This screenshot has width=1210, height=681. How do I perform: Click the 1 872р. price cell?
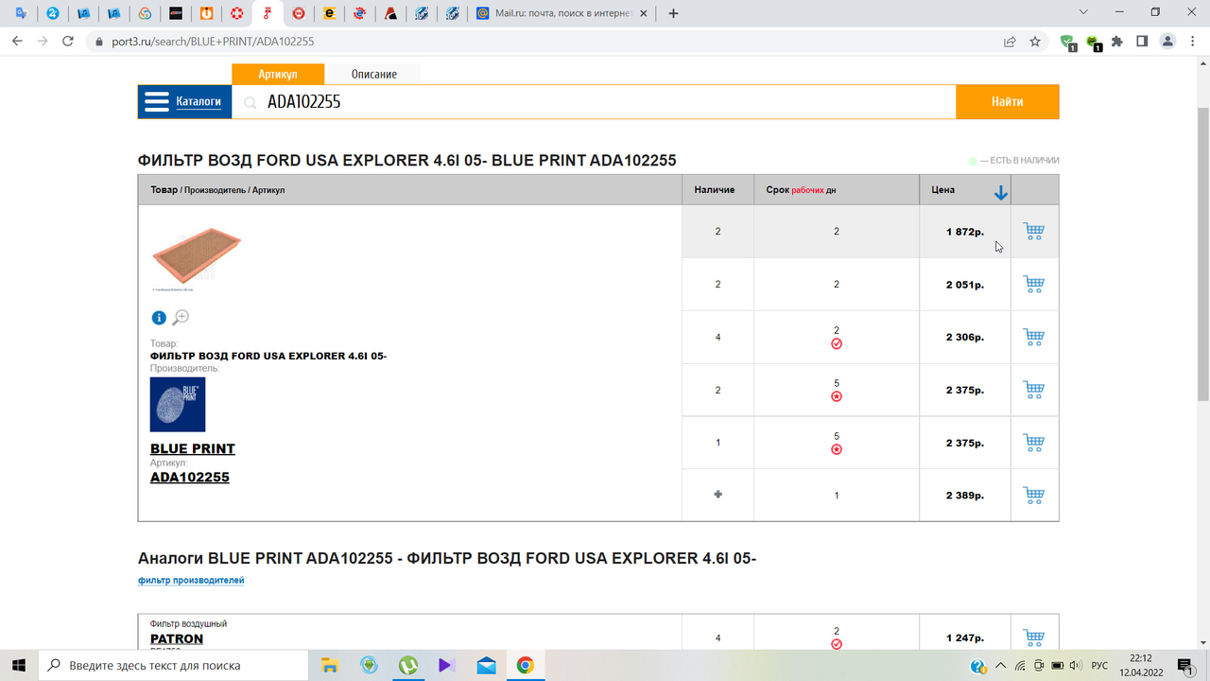pos(965,232)
